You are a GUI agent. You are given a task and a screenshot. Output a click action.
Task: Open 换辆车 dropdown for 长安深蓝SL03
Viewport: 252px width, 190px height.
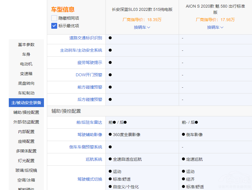(142, 27)
